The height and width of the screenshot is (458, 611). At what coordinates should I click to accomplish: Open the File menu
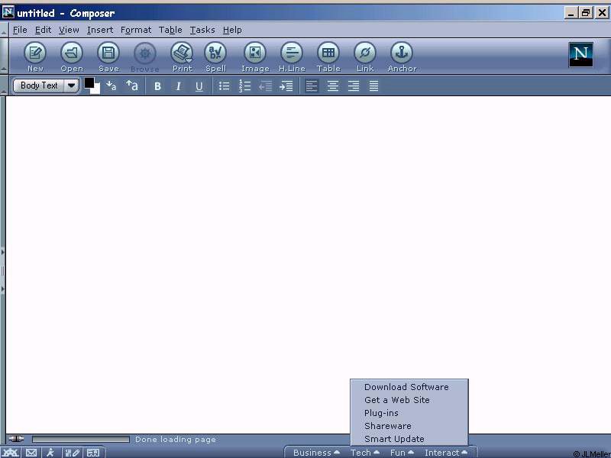click(x=20, y=30)
